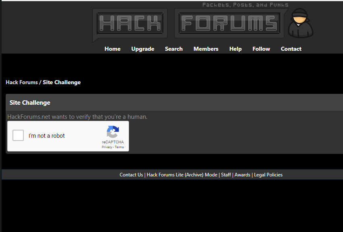Viewport: 343px width, 232px height.
Task: Click the reCAPTCHA logo icon
Action: pos(113,132)
